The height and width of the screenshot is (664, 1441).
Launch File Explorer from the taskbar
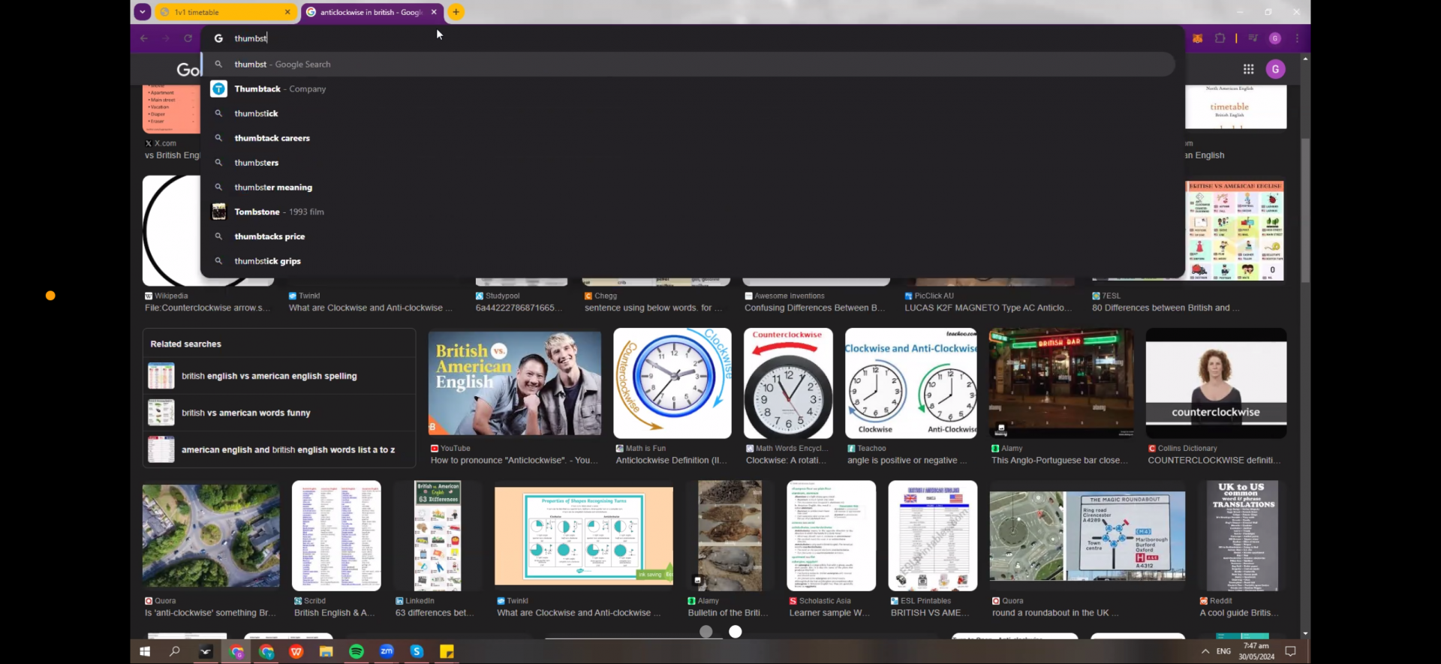(326, 651)
